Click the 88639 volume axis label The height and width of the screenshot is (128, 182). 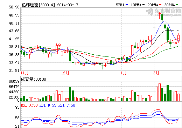[x=14, y=81]
